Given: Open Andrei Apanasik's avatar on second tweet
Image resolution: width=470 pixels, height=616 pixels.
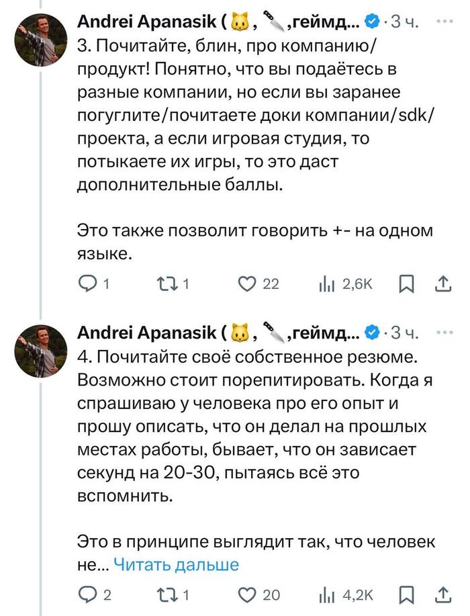Looking at the screenshot, I should 42,349.
